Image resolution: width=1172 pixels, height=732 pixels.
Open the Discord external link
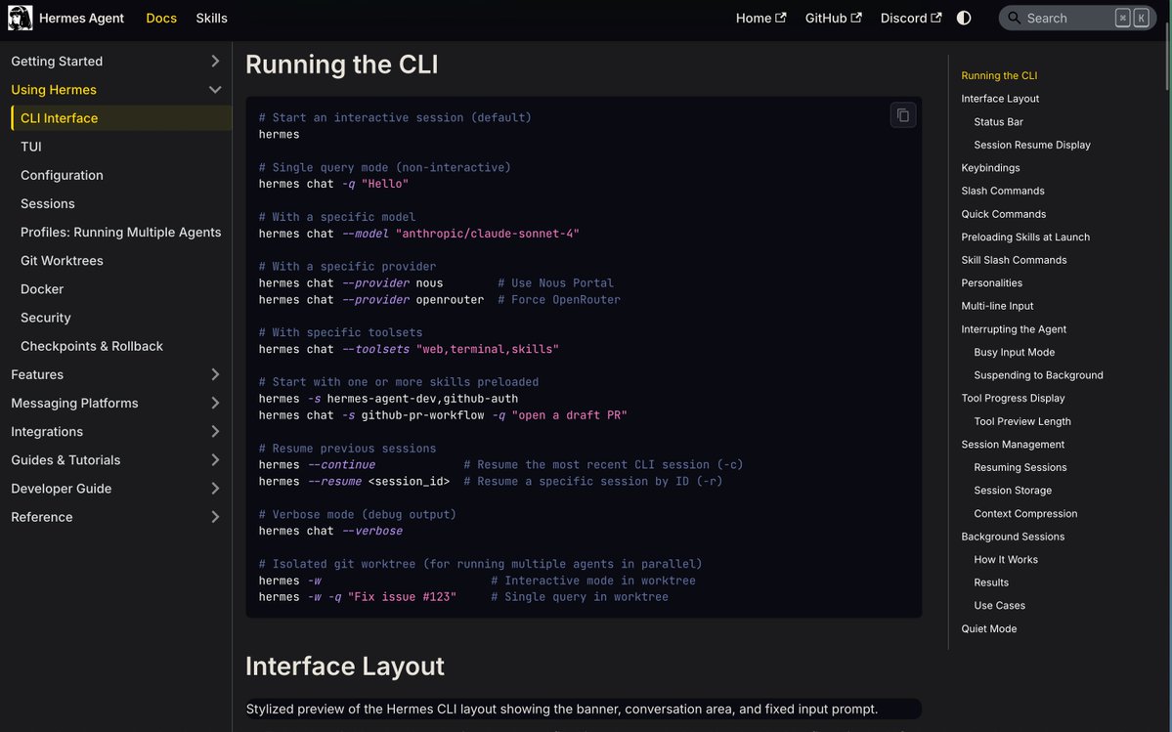point(910,18)
